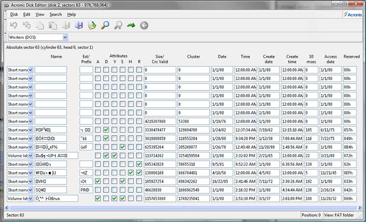Open Volume label dropdown on the row with size 113714262

click(x=30, y=156)
